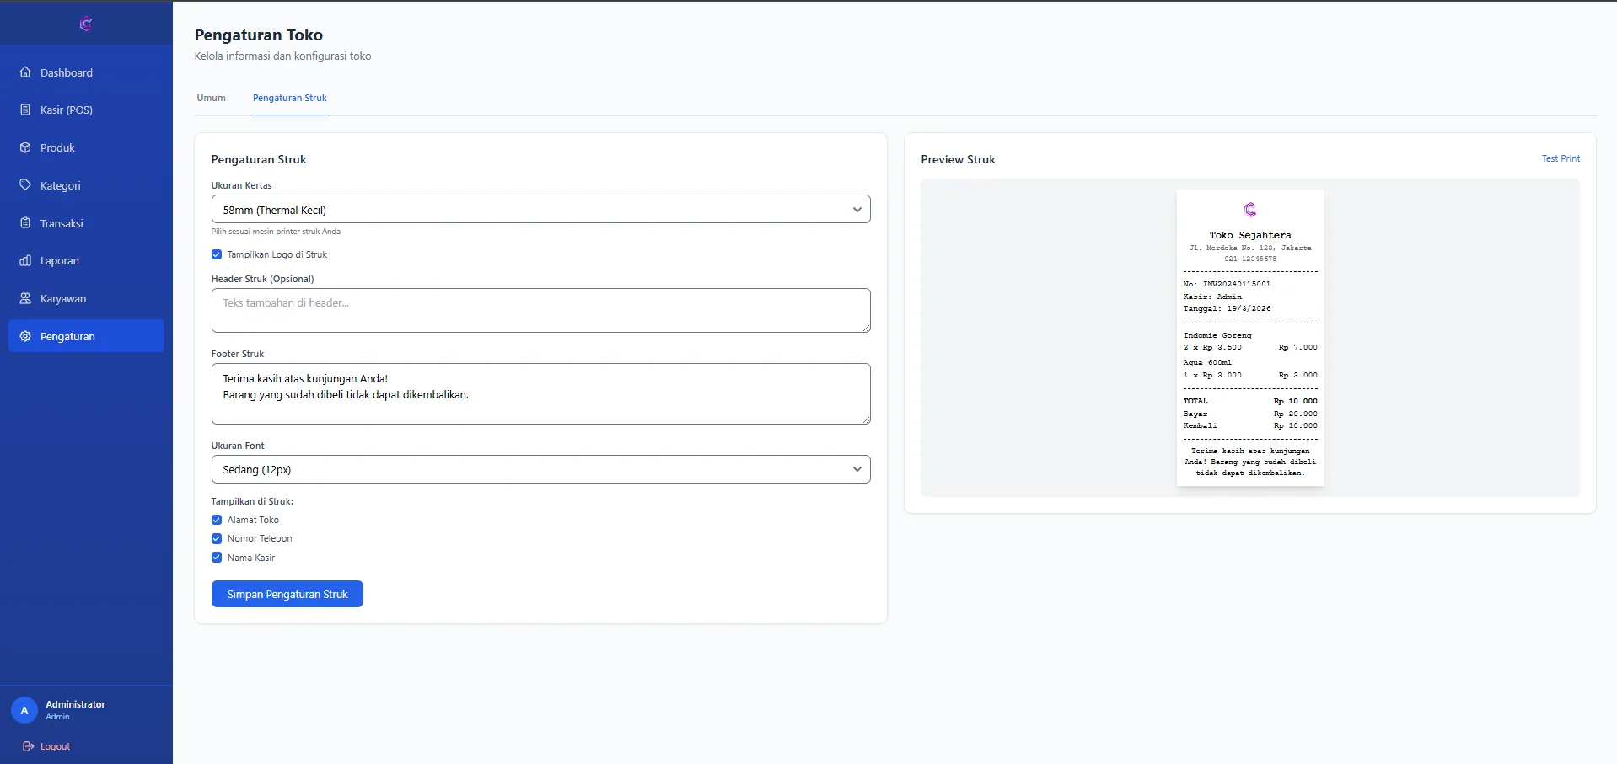
Task: Click the app logo atop the sidebar
Action: click(86, 24)
